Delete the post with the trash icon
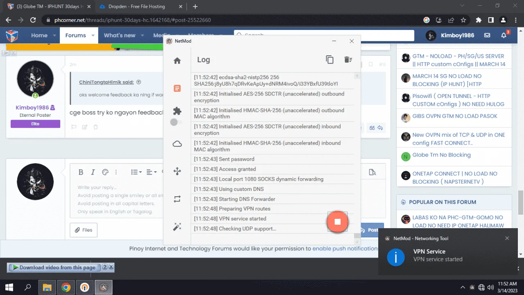 click(95, 127)
